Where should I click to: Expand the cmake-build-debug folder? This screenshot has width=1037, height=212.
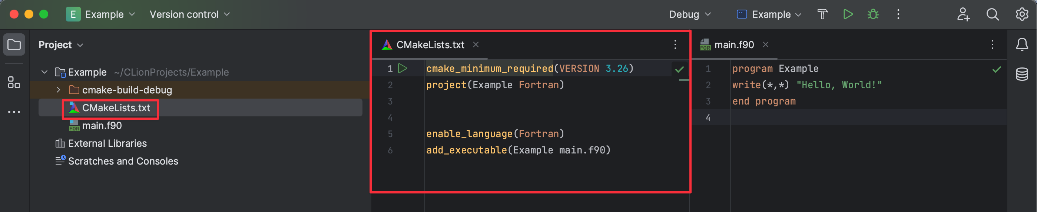click(x=58, y=90)
